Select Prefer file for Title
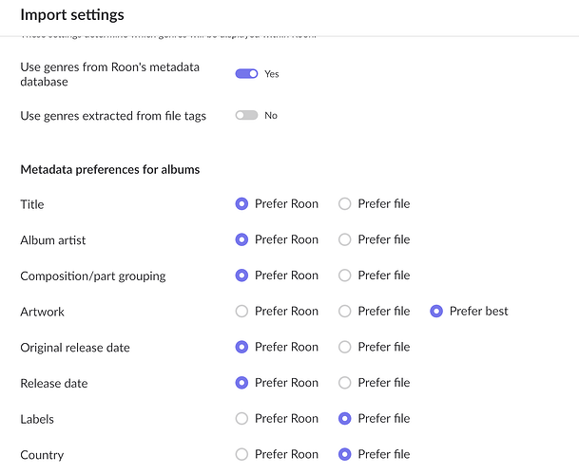Viewport: 579px width, 475px height. click(x=345, y=203)
